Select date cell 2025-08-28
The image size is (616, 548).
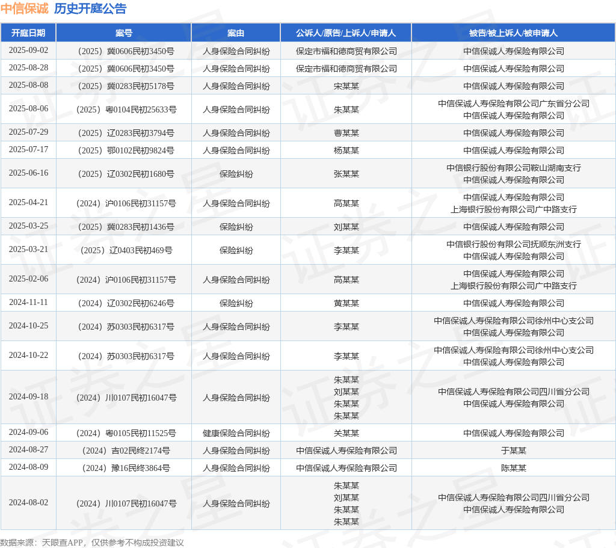(x=28, y=67)
